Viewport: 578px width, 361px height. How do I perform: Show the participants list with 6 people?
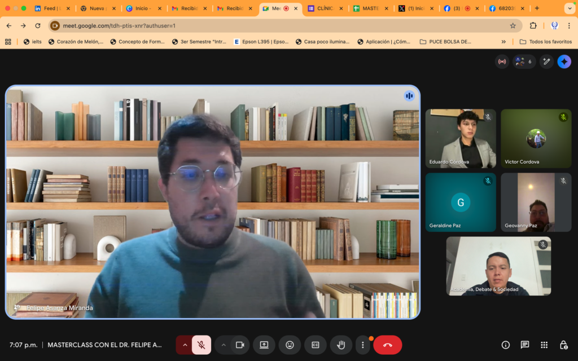pyautogui.click(x=524, y=61)
